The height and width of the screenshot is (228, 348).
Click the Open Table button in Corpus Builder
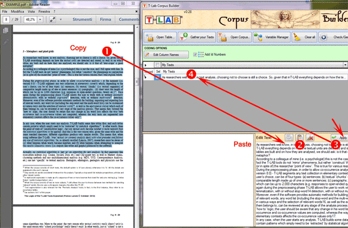click(160, 37)
